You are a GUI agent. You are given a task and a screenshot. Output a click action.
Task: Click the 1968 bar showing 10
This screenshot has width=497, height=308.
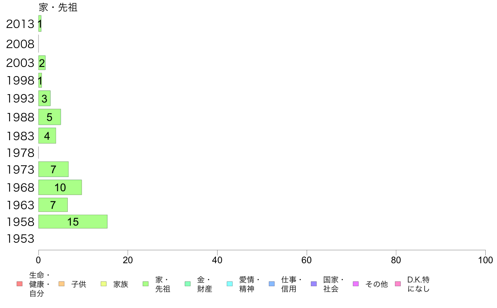point(60,187)
